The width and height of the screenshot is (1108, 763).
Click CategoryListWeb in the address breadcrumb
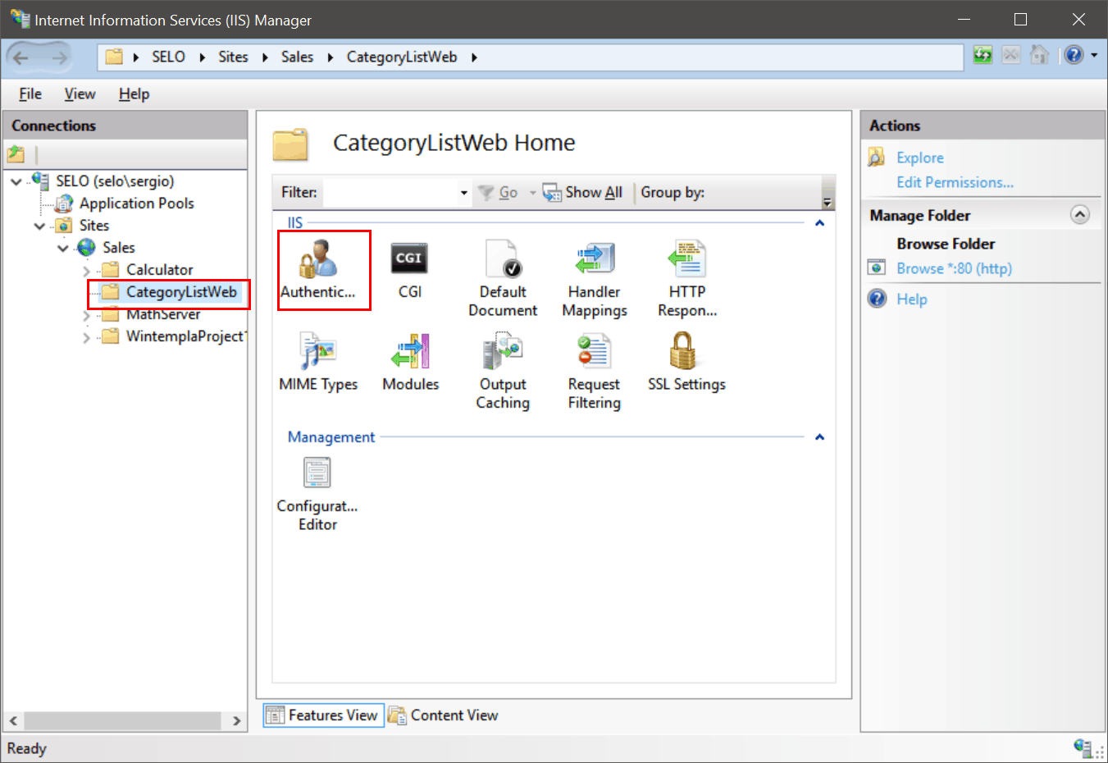point(402,57)
